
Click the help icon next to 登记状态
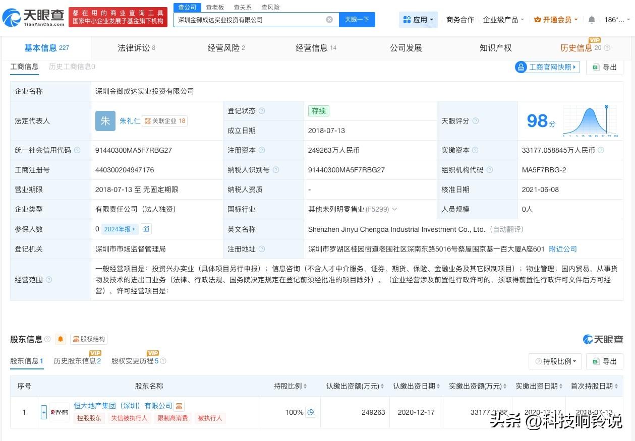[x=262, y=111]
